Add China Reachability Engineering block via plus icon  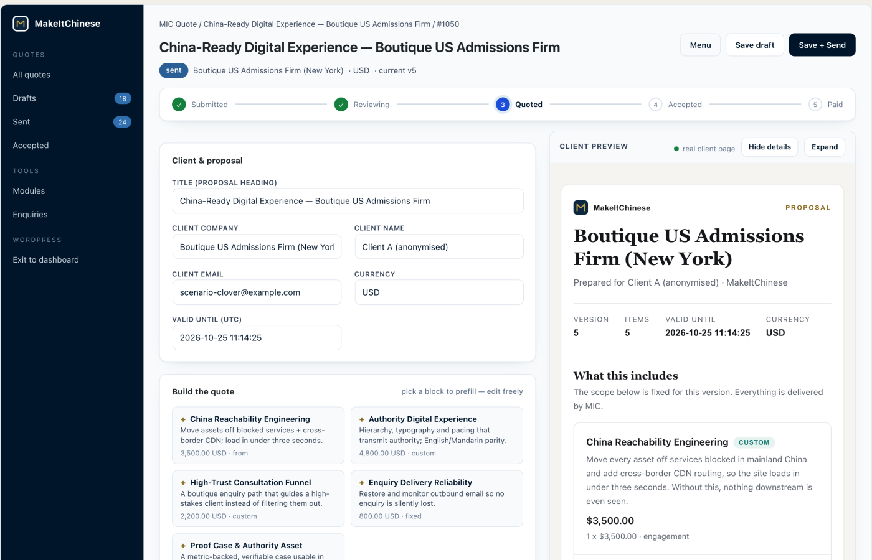[183, 419]
